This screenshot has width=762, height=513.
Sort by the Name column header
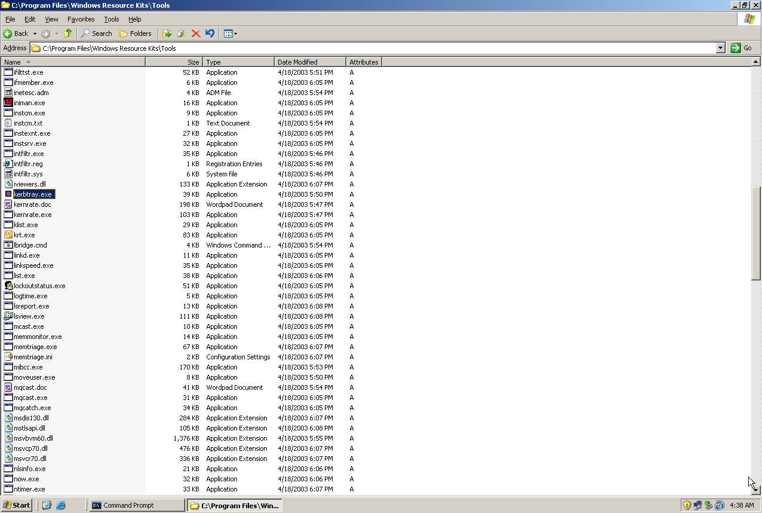73,62
